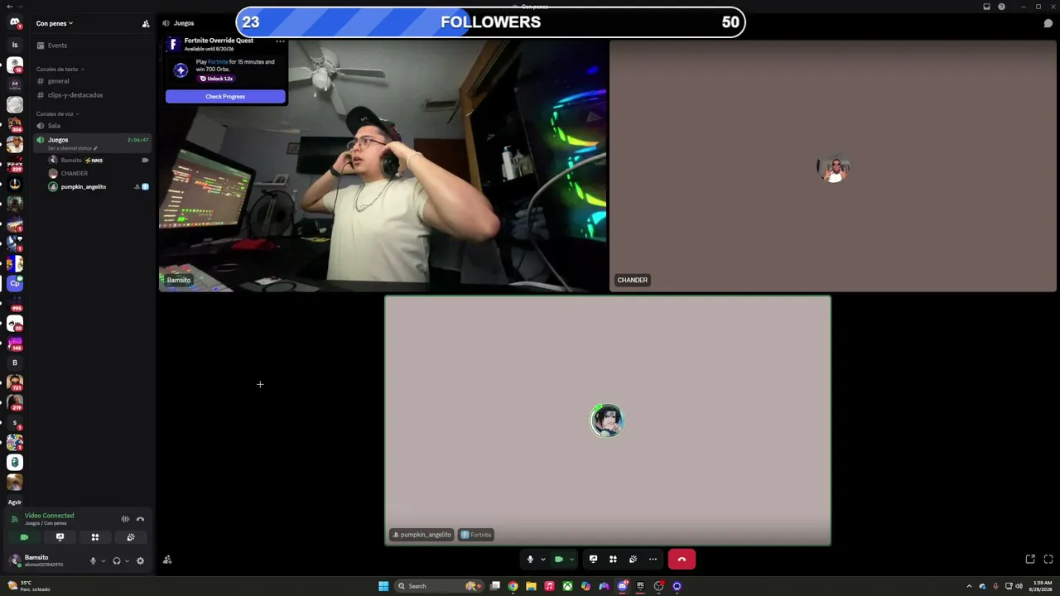Click the invite people icon below the sidebar
This screenshot has height=596, width=1060.
(167, 560)
